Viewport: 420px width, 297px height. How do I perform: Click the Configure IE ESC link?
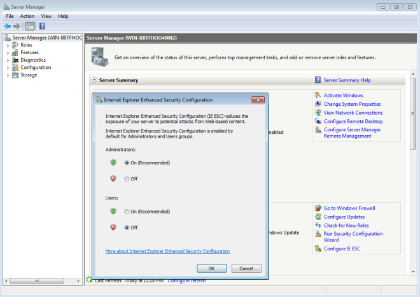click(342, 249)
